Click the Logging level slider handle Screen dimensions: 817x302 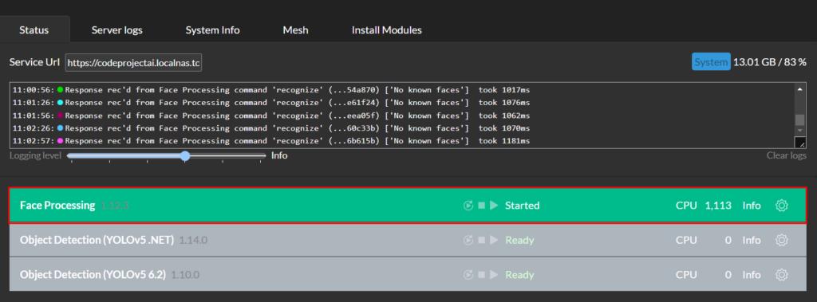(185, 155)
